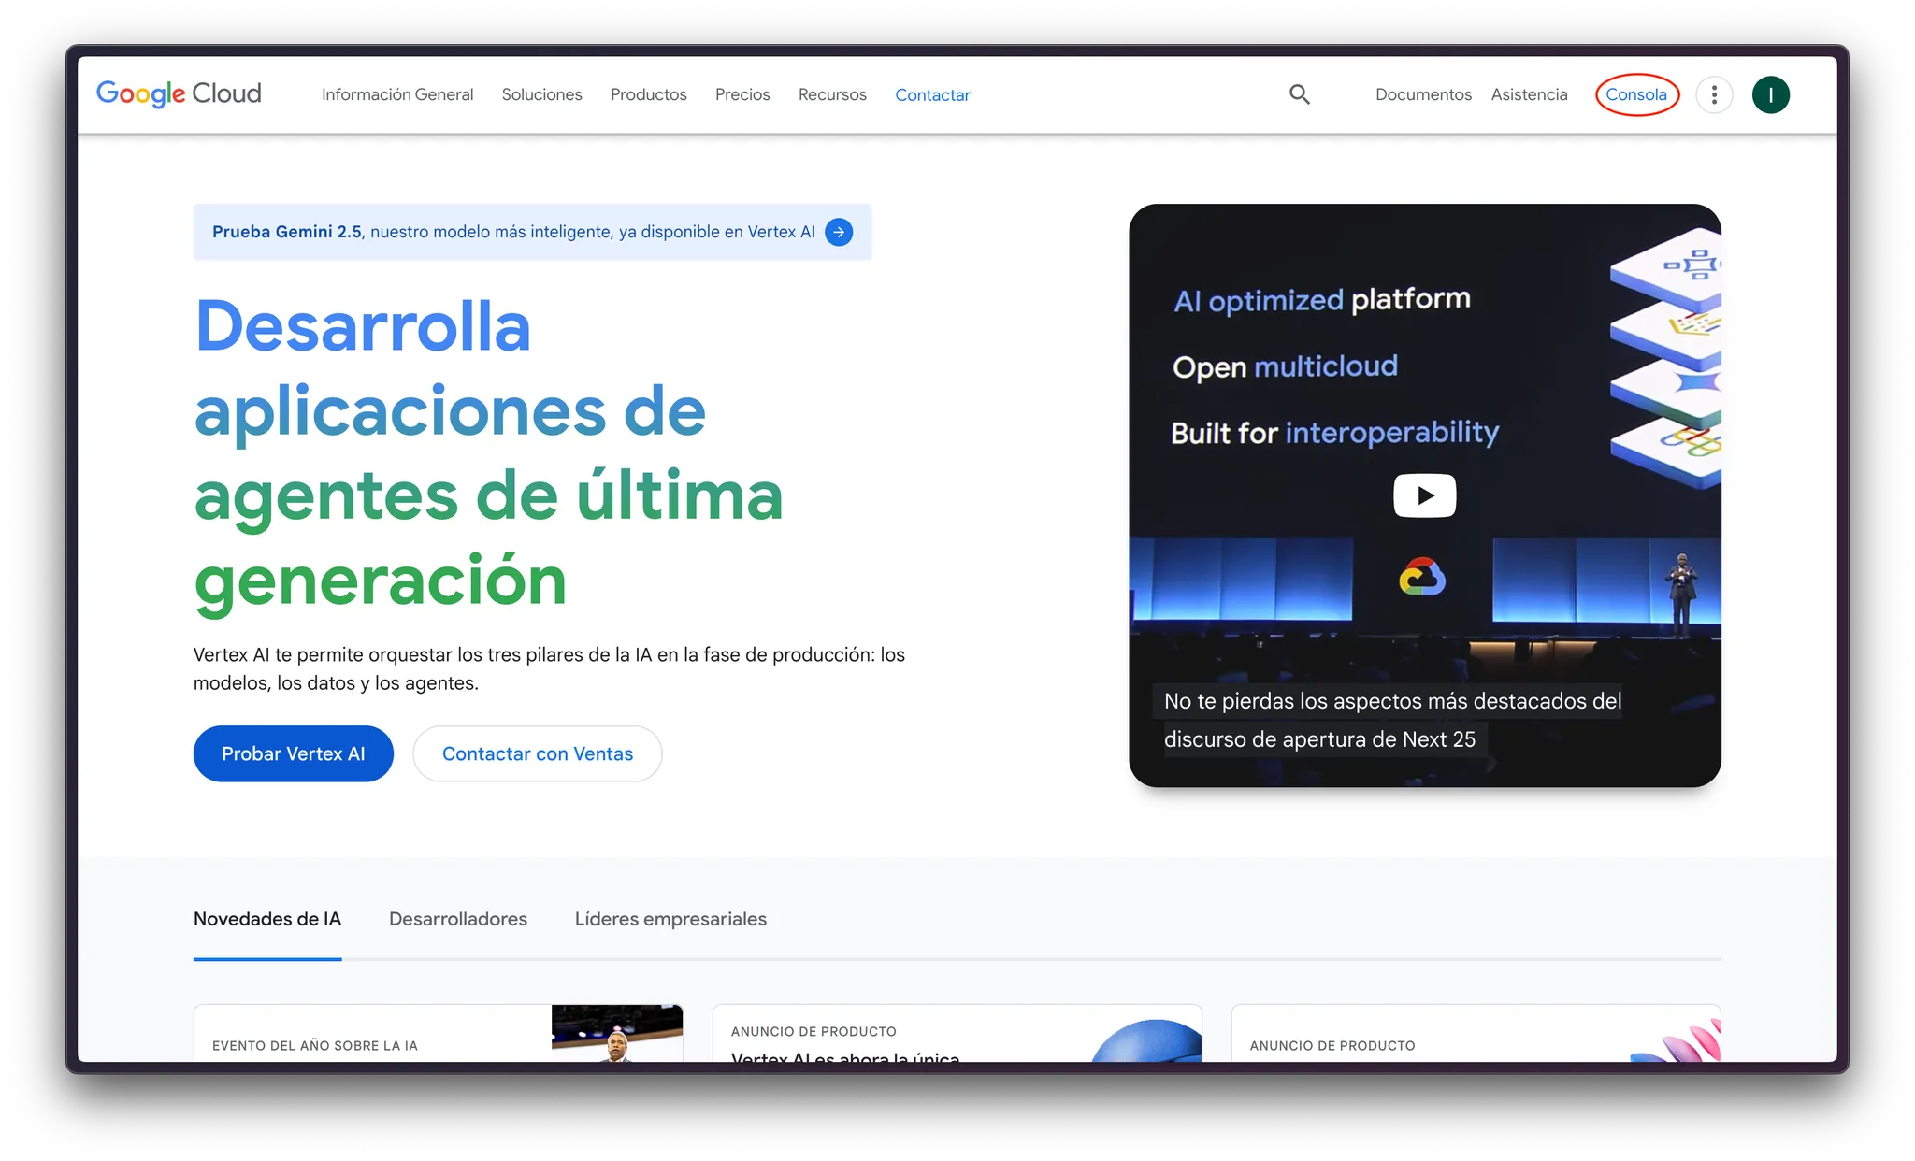Viewport: 1915px width, 1161px height.
Task: Open the three-dot more options menu
Action: pyautogui.click(x=1714, y=94)
